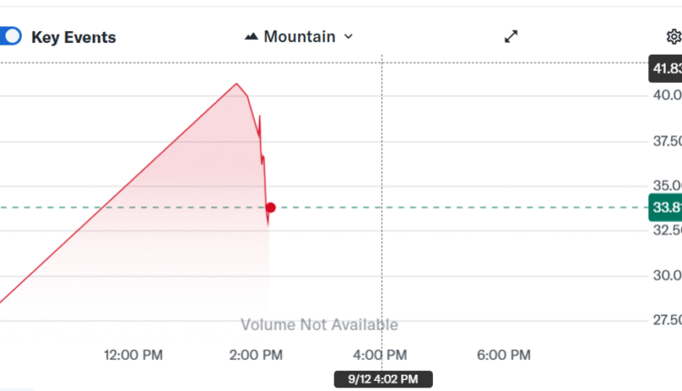682x391 pixels.
Task: Click the 37.50 price axis label
Action: tap(667, 141)
